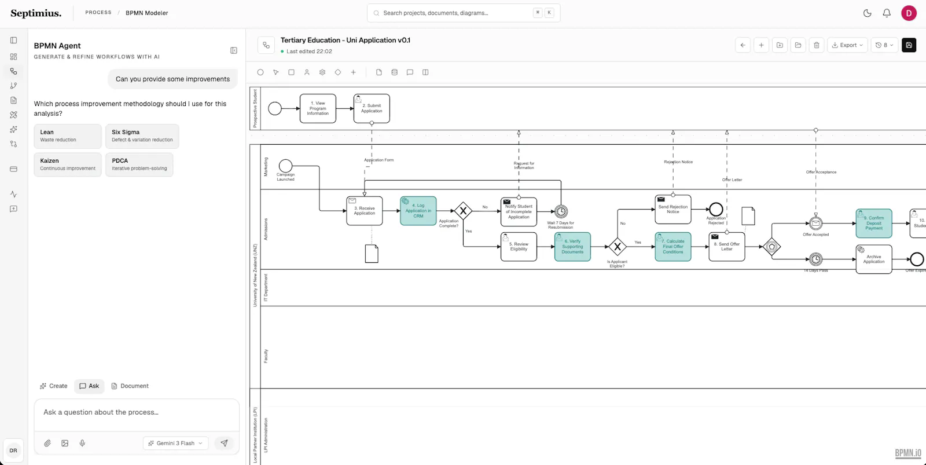Select the '6. Verify Supporting Documents' task
Screen dimensions: 926x465
pyautogui.click(x=572, y=247)
